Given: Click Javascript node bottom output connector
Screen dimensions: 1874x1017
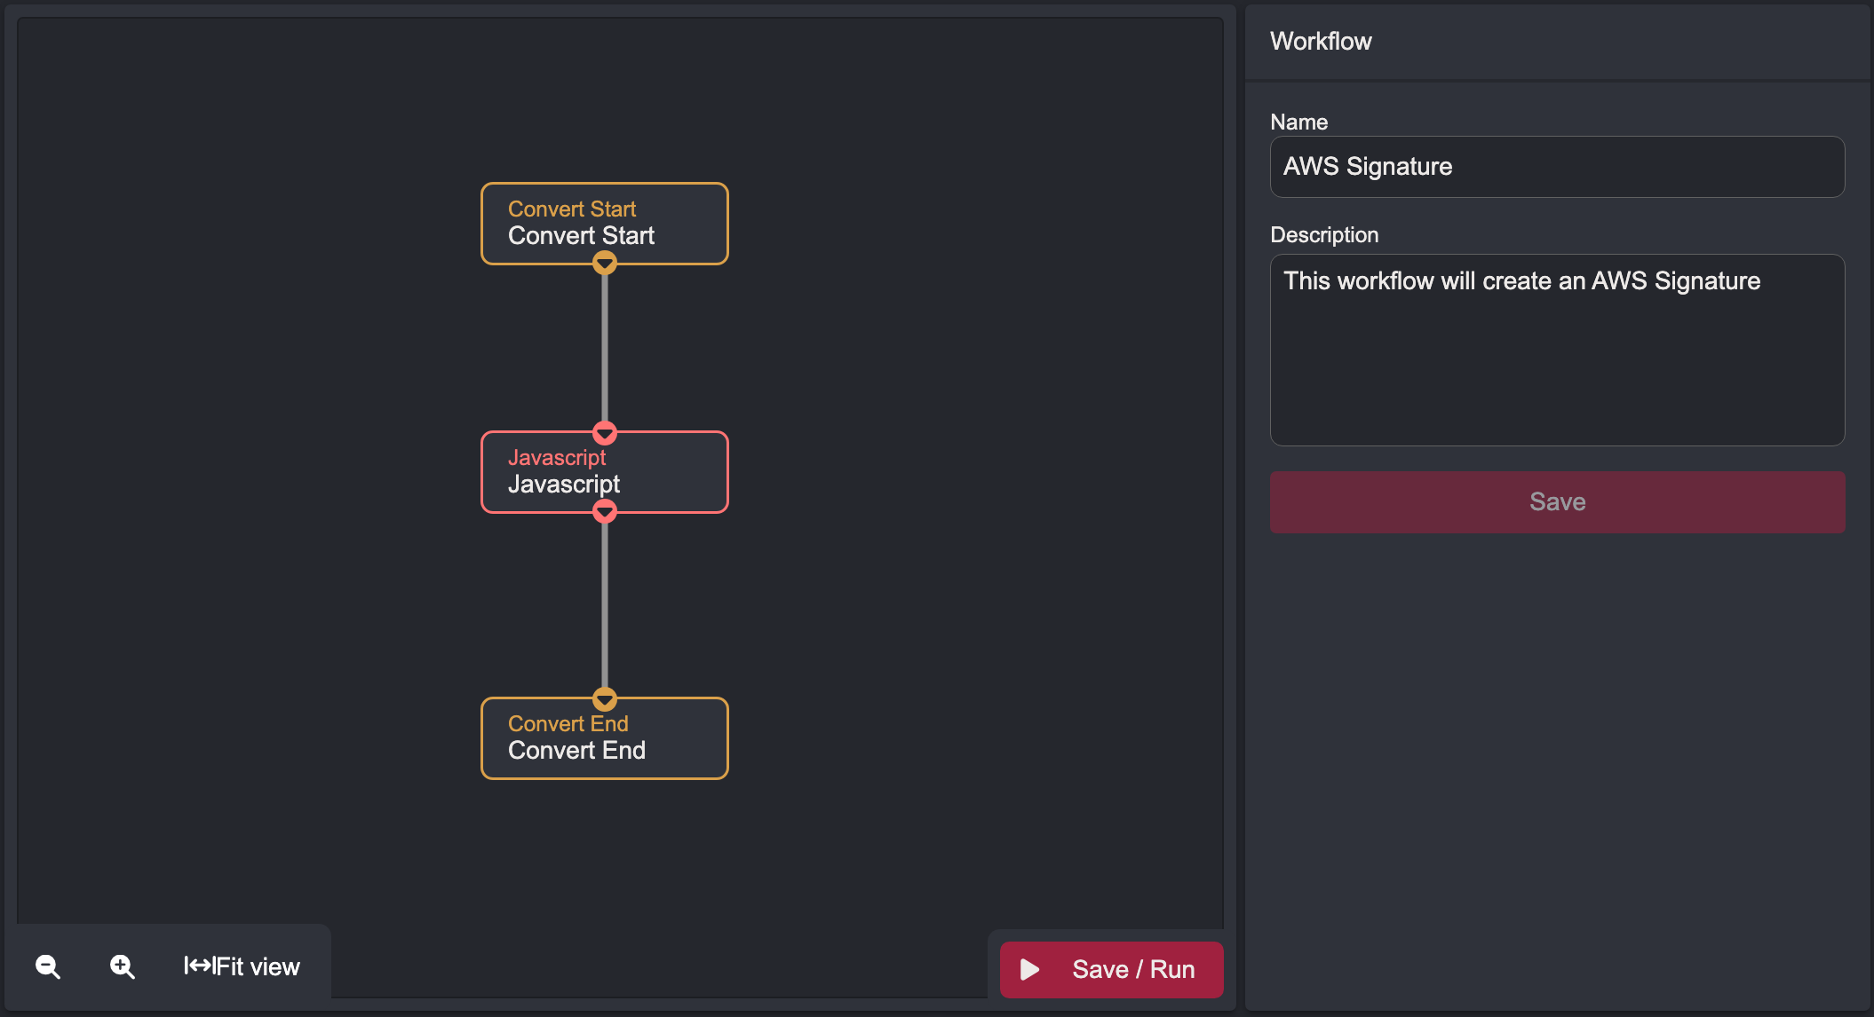Looking at the screenshot, I should 605,511.
